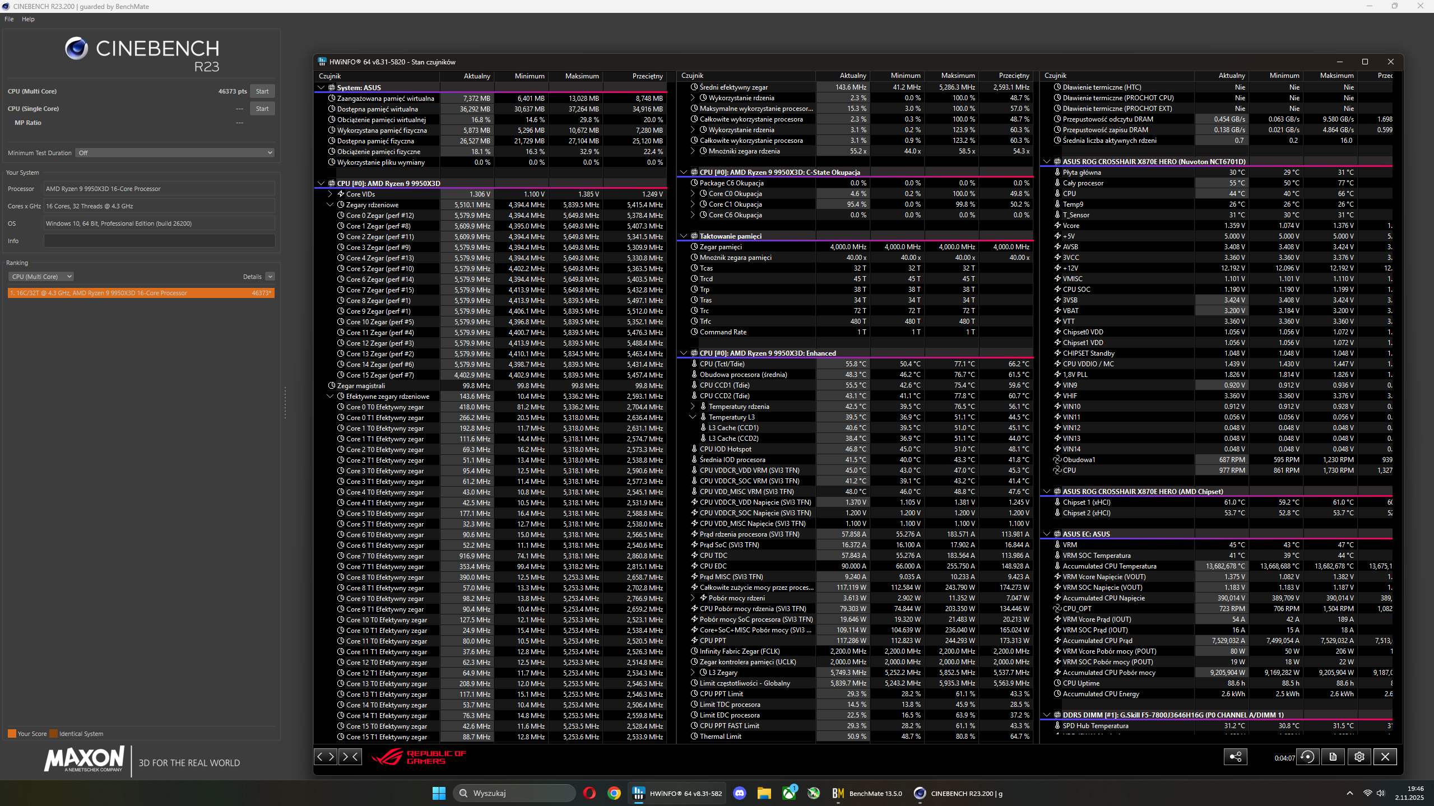Screen dimensions: 1434x806
Task: Click the HWiNFO expand columns arrows button
Action: [x=326, y=757]
